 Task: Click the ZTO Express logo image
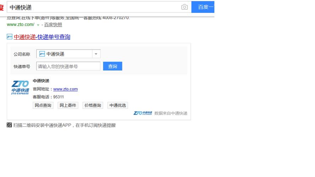(20, 87)
